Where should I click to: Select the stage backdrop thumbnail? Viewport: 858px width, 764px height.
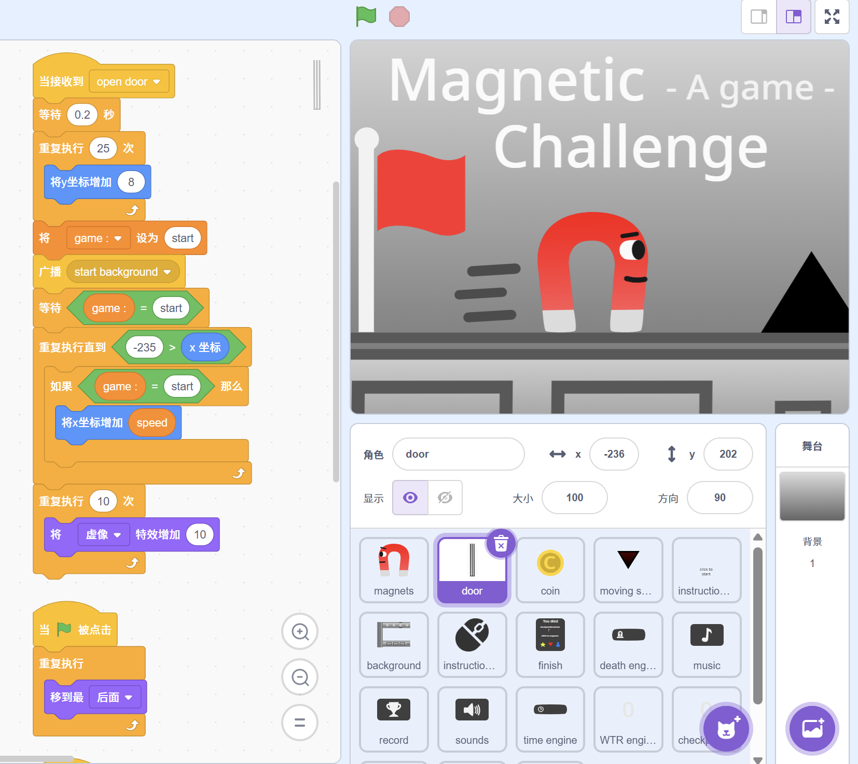tap(812, 496)
